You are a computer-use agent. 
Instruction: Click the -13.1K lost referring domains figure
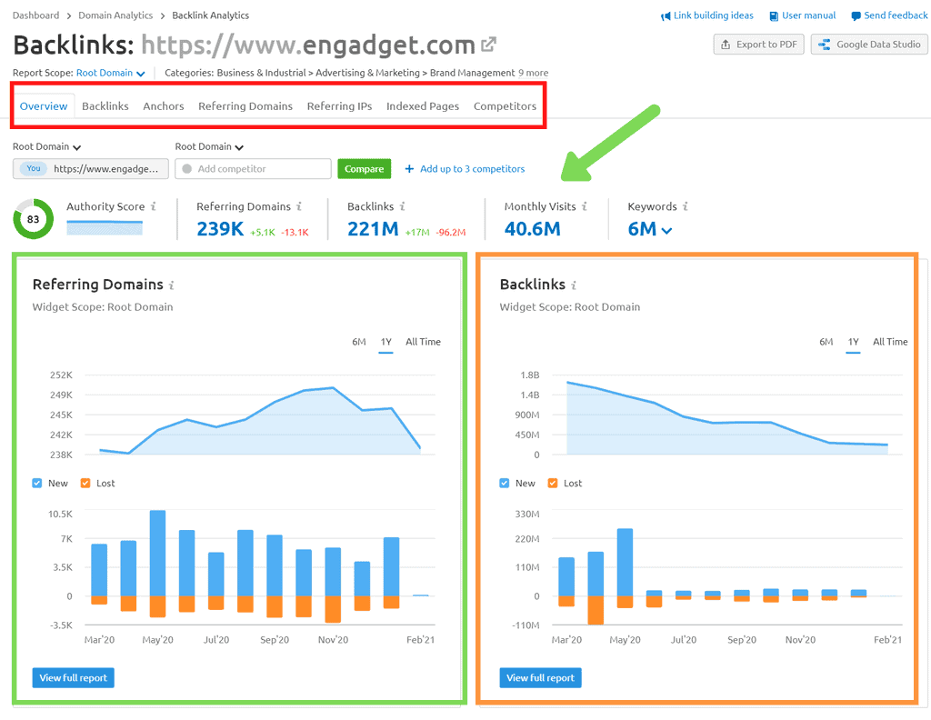(x=295, y=233)
